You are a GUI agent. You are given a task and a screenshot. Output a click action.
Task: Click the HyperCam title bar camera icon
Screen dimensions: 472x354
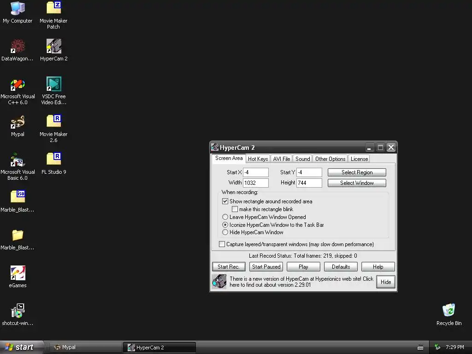(x=215, y=147)
